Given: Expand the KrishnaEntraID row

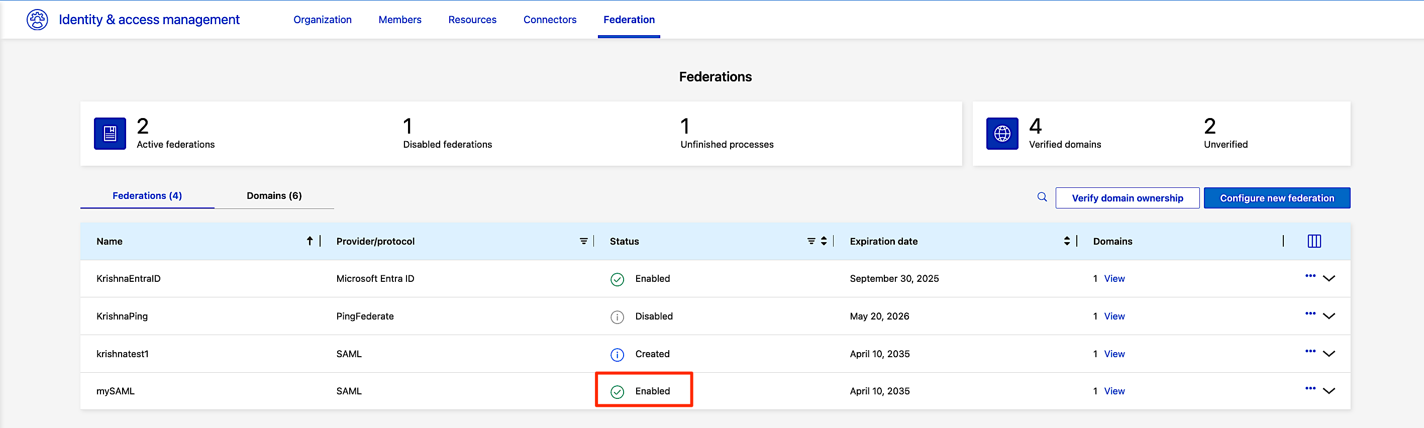Looking at the screenshot, I should tap(1329, 278).
